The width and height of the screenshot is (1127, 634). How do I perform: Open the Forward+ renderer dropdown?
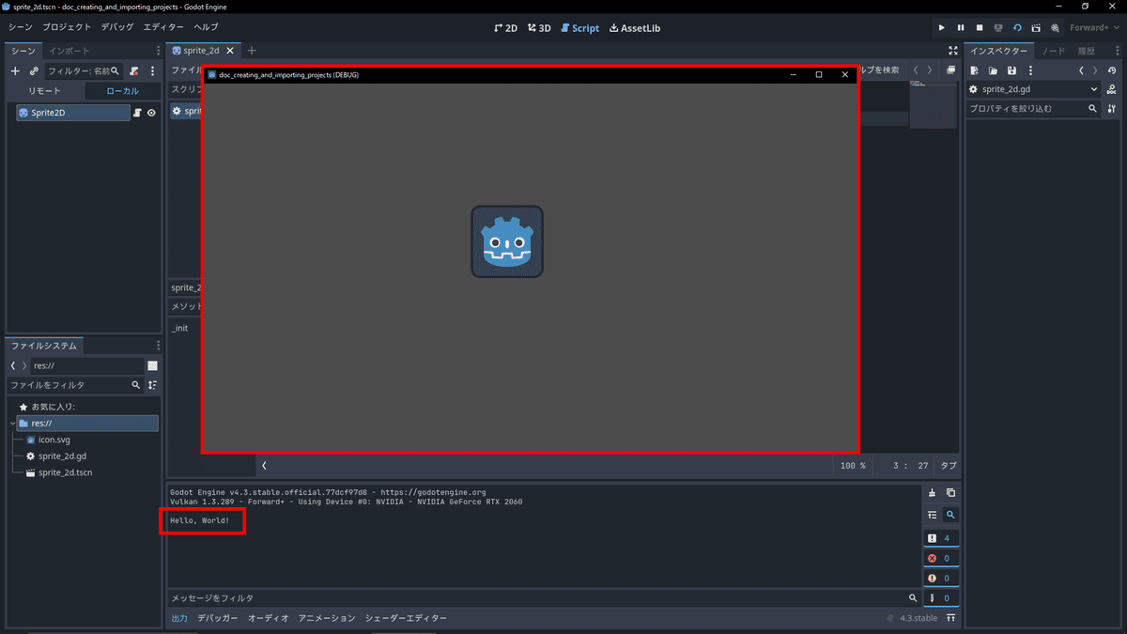coord(1095,28)
